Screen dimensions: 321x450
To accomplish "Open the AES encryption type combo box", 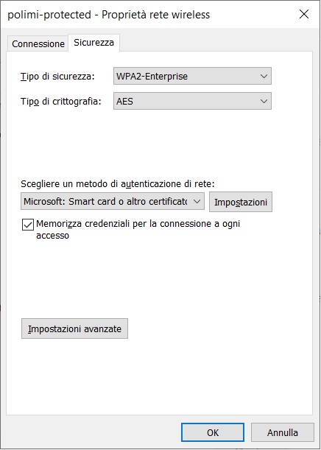I will click(x=192, y=101).
